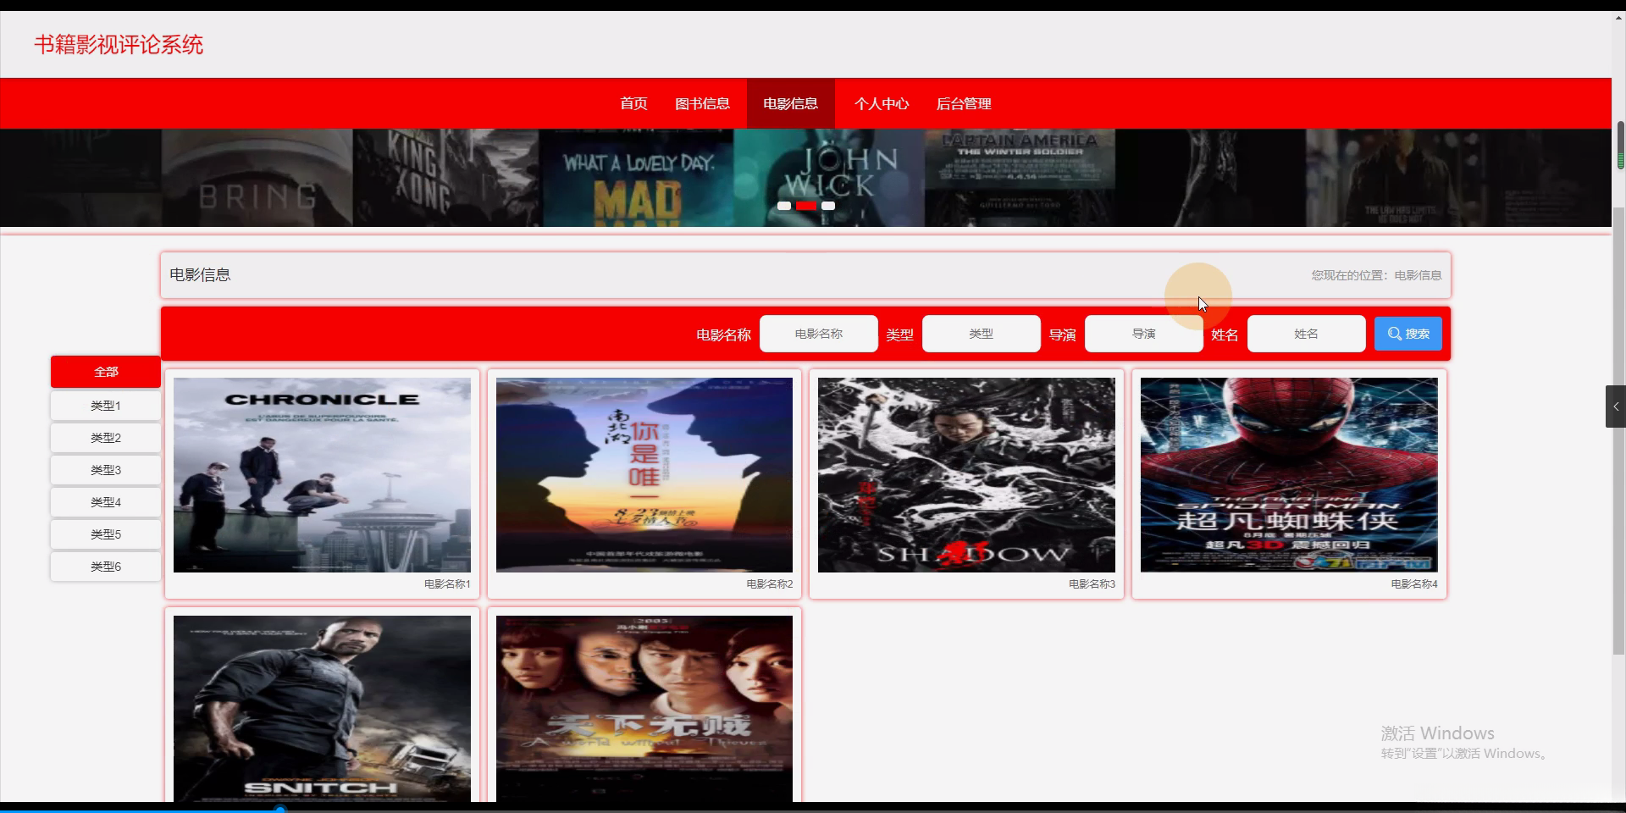Filter movies by 类型3
This screenshot has width=1626, height=813.
pos(106,470)
